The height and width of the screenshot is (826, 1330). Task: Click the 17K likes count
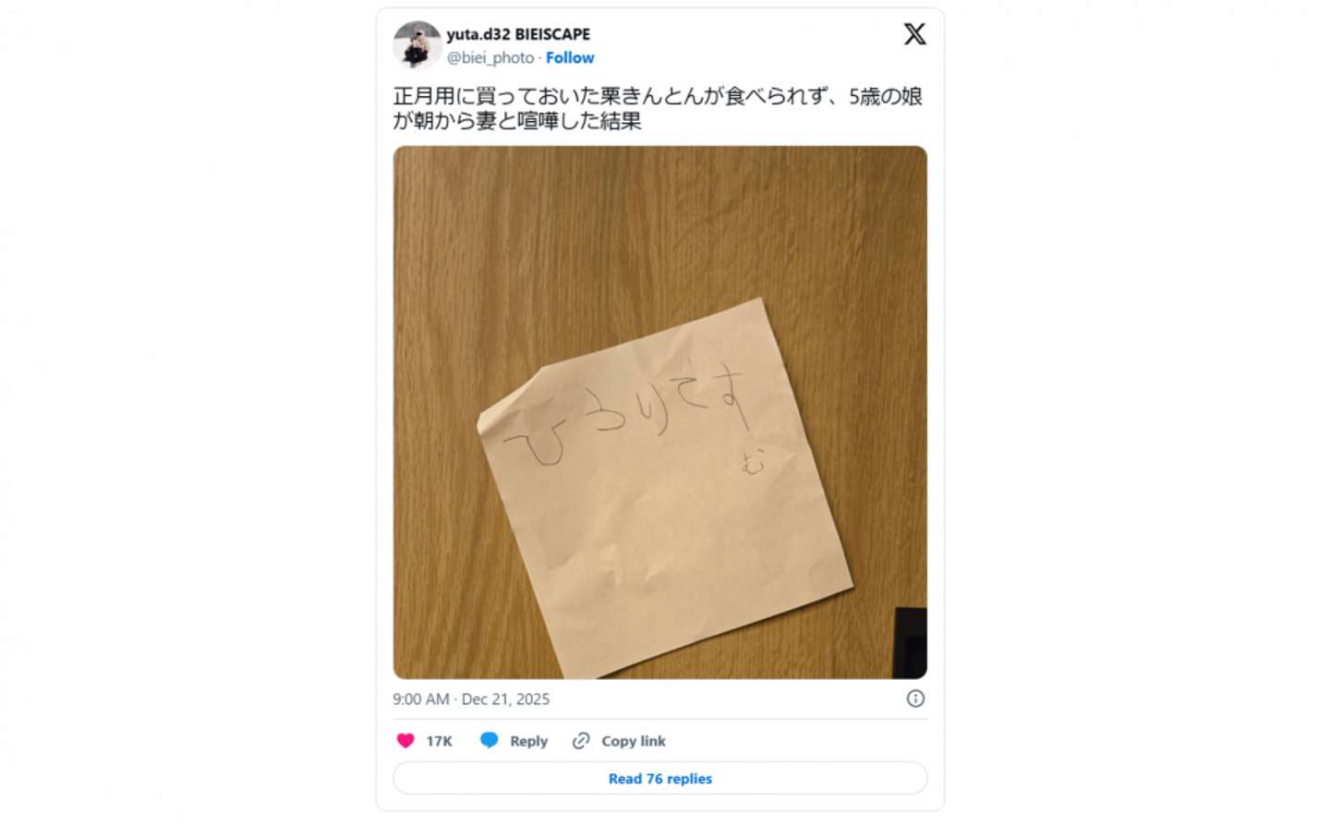click(439, 741)
